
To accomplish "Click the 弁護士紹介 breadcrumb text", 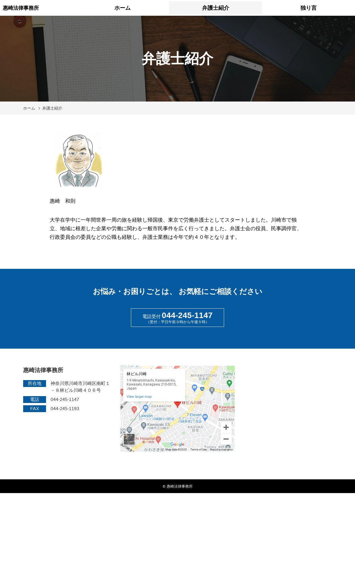I will click(x=52, y=108).
